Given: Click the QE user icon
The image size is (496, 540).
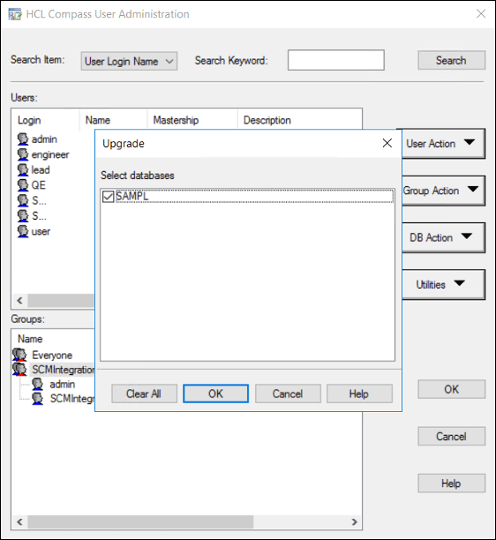Looking at the screenshot, I should point(23,185).
